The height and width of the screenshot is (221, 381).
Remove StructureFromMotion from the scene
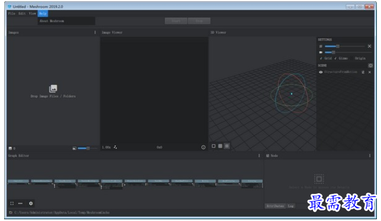[370, 72]
